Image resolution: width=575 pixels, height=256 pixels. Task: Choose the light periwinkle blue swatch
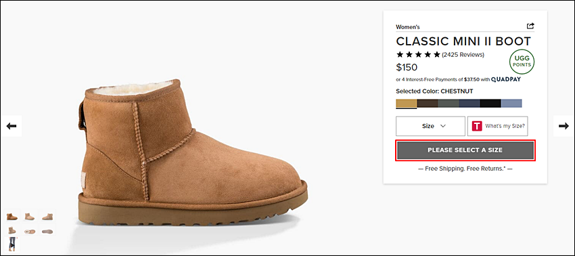(x=511, y=104)
